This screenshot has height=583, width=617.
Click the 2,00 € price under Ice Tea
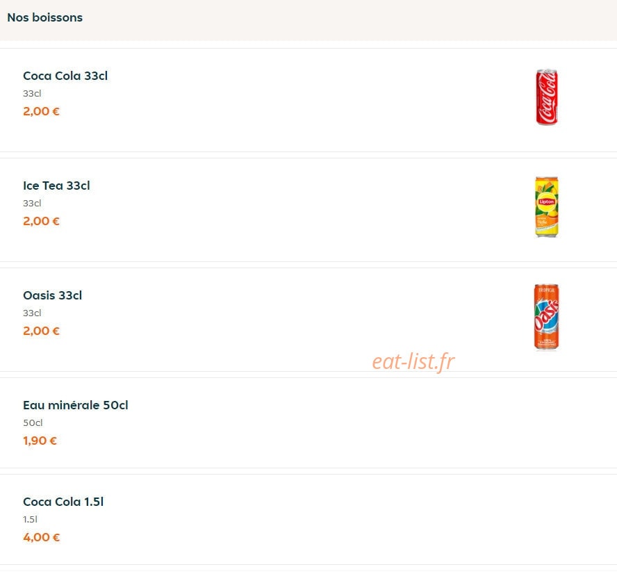[41, 221]
